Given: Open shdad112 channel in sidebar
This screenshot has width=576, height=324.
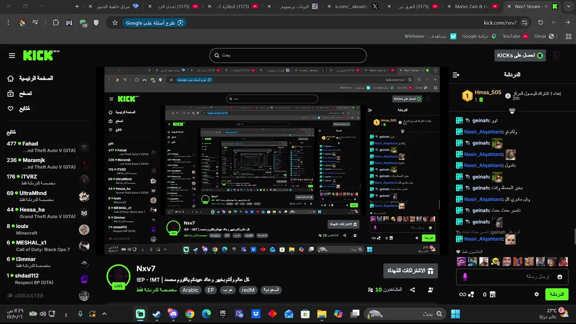Looking at the screenshot, I should [48, 279].
